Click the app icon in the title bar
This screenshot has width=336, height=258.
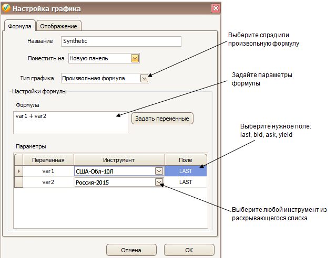tap(6, 8)
